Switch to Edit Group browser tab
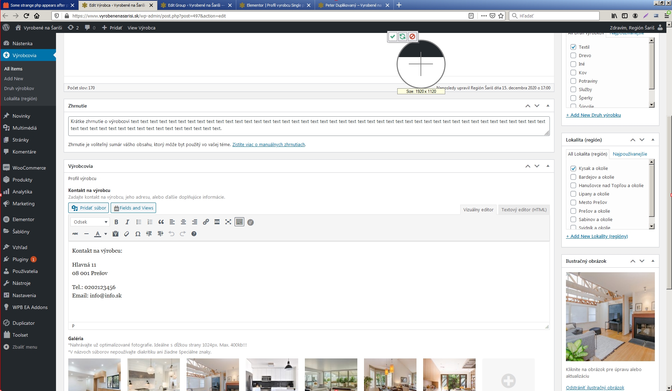This screenshot has height=391, width=672. click(196, 5)
